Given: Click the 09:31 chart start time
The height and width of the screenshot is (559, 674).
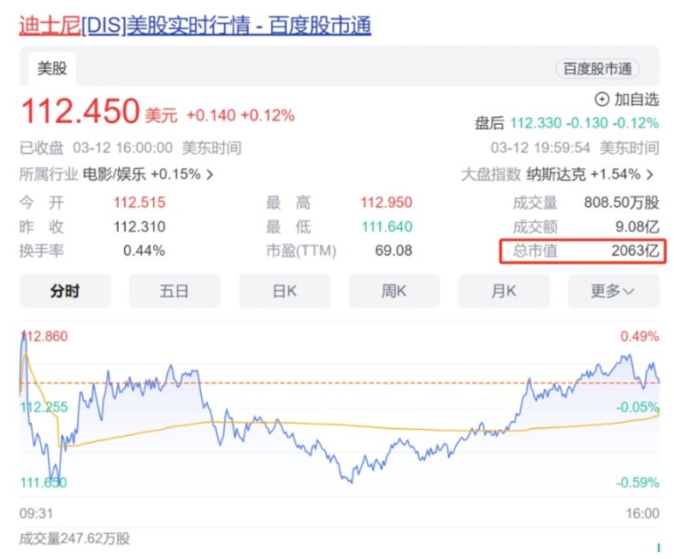Looking at the screenshot, I should (x=36, y=513).
